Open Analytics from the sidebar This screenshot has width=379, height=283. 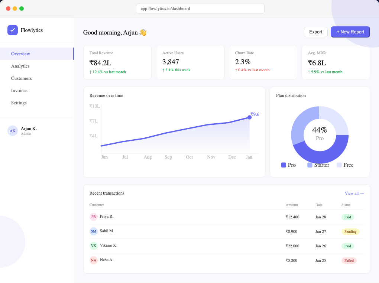(37, 66)
